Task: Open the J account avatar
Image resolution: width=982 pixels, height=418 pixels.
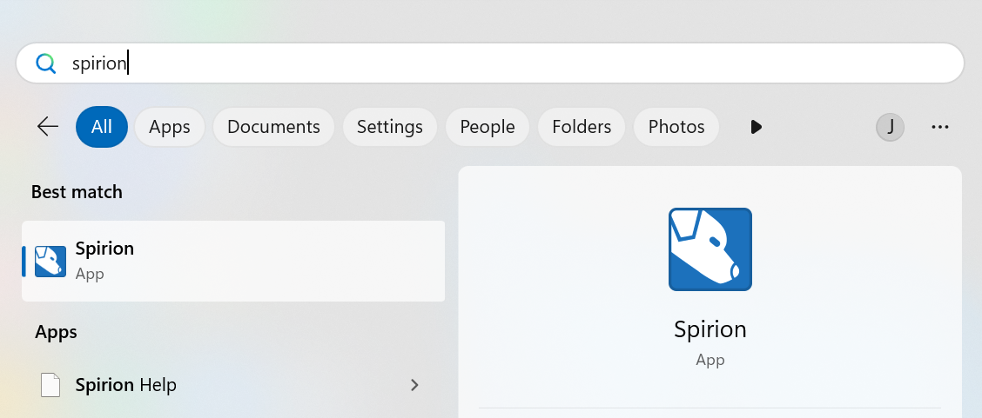Action: pyautogui.click(x=890, y=127)
